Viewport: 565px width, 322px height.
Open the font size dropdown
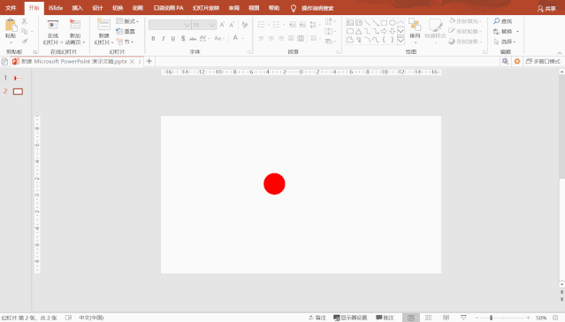tap(212, 25)
